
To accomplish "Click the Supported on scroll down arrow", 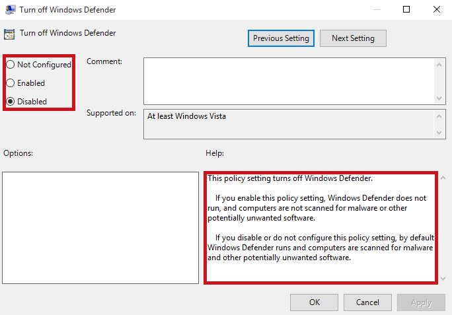I will [440, 133].
